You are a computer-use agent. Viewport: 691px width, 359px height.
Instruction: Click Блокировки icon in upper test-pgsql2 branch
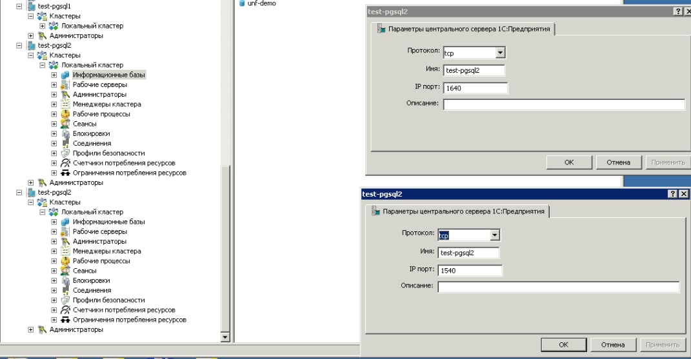65,133
